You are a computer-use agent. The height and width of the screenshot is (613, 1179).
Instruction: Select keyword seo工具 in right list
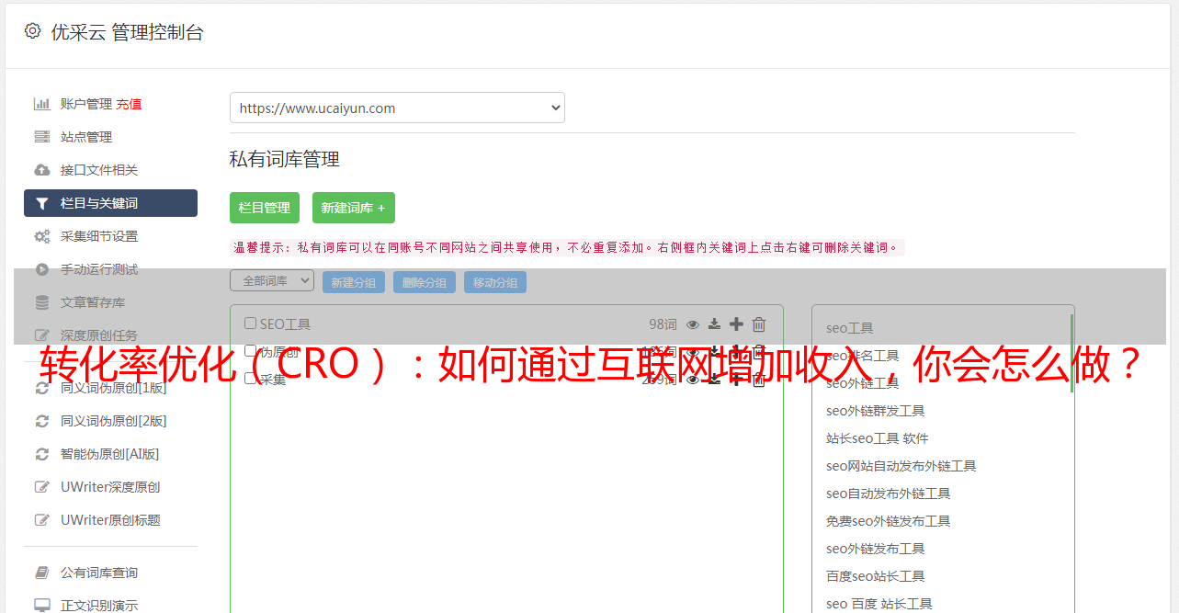(x=850, y=328)
